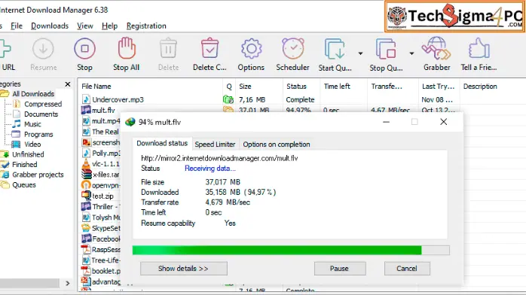Select the Compressed category
526x295 pixels.
[43, 104]
